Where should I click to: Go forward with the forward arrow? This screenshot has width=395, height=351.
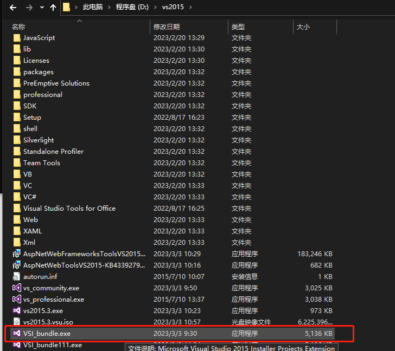pyautogui.click(x=29, y=8)
